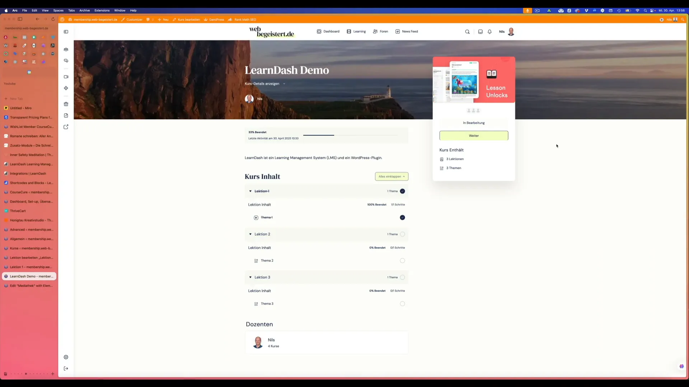Switch to Untitled - Miro tab
The width and height of the screenshot is (689, 387).
(x=29, y=108)
